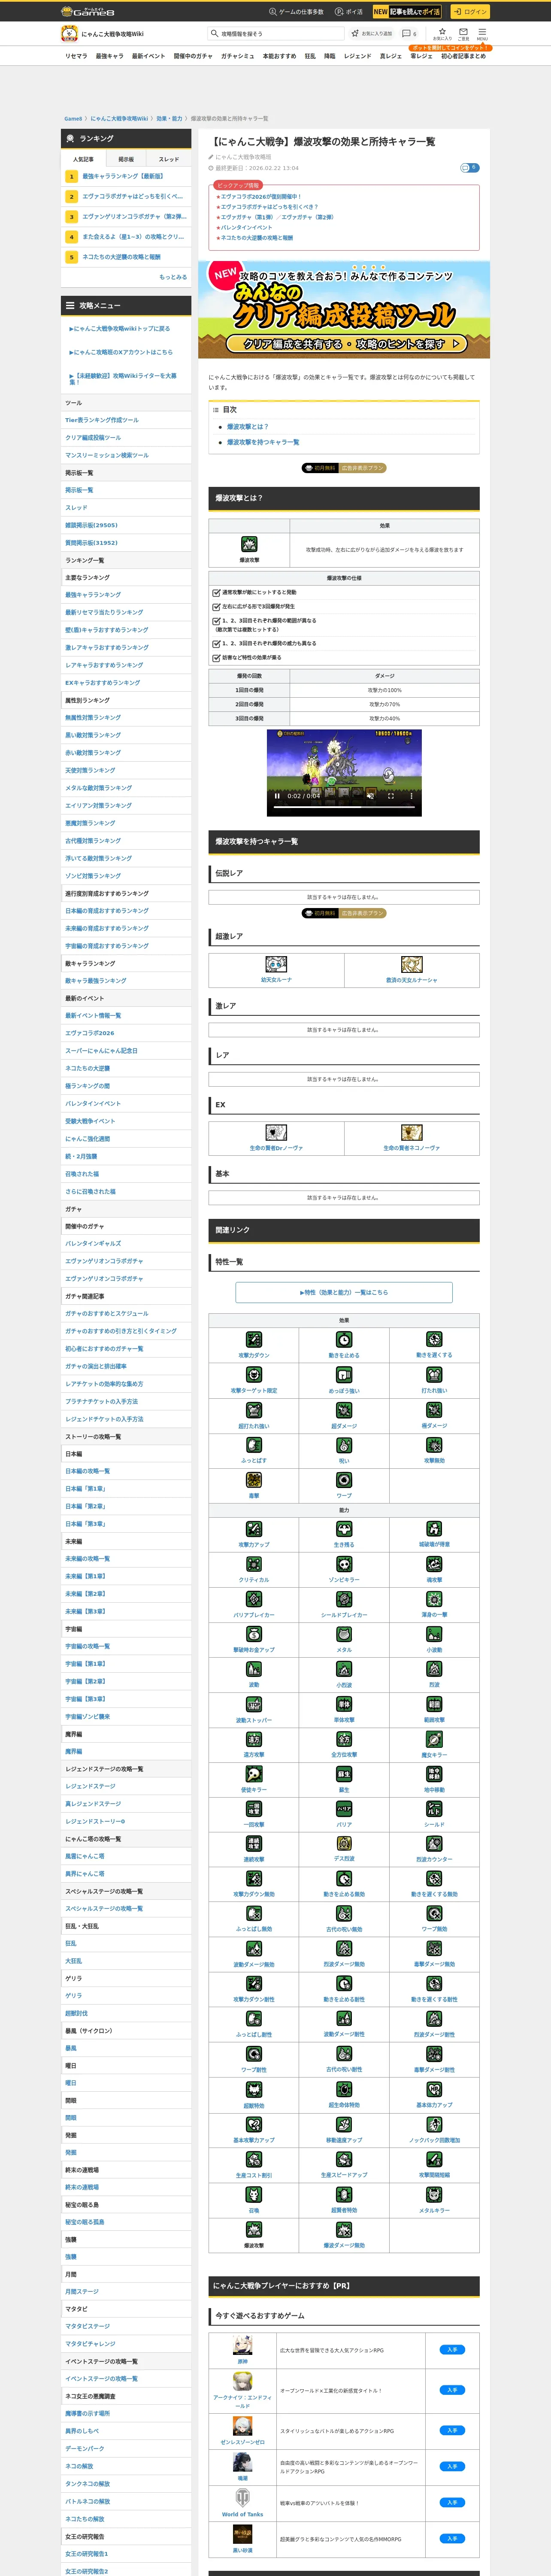The height and width of the screenshot is (2576, 551).
Task: Jump to 爆波攻撃を持つキャラ一覧 contents link
Action: 263,442
